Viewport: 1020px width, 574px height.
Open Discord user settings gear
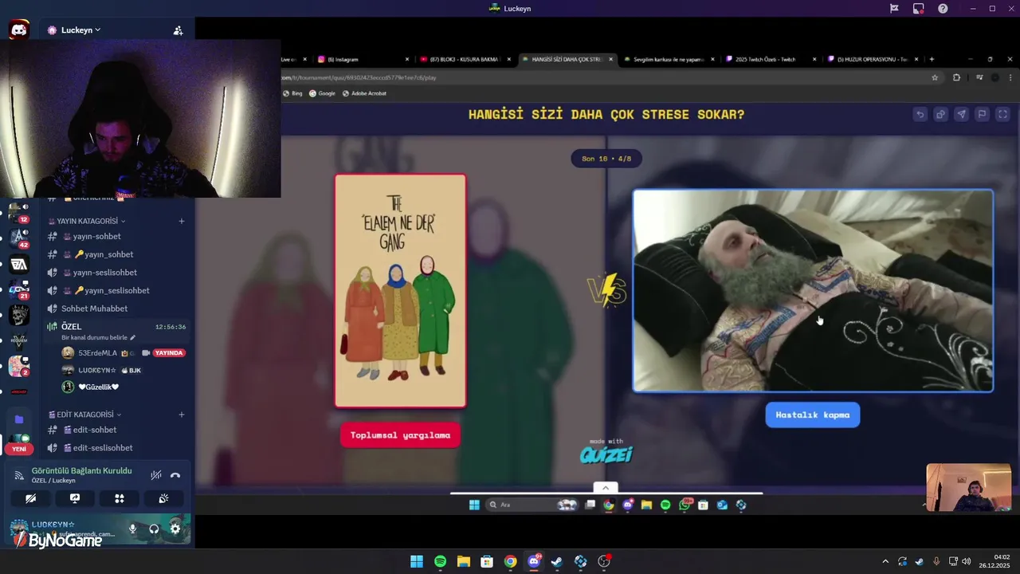pos(175,529)
